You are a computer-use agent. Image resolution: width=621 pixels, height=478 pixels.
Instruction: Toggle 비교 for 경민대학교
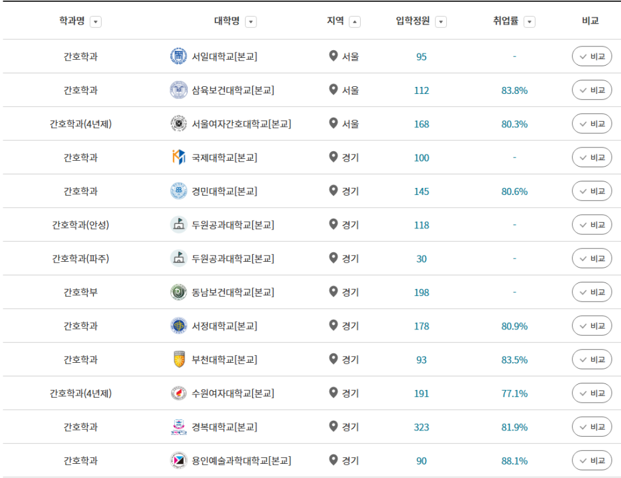coord(591,191)
